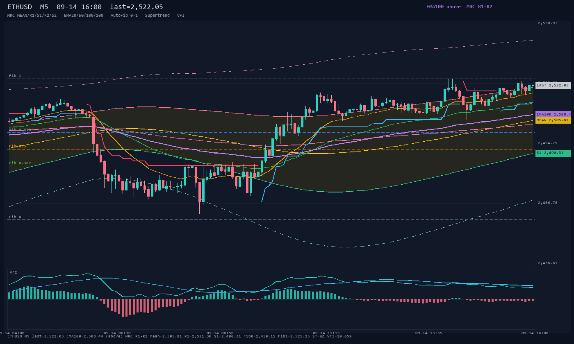The height and width of the screenshot is (344, 574).
Task: Click the purple 'EMA100 above' indicator at top right
Action: (443, 7)
